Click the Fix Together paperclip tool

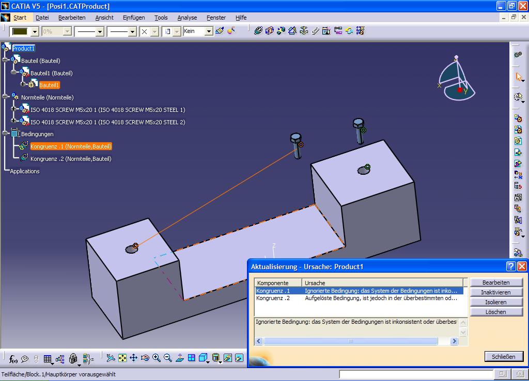pyautogui.click(x=316, y=31)
